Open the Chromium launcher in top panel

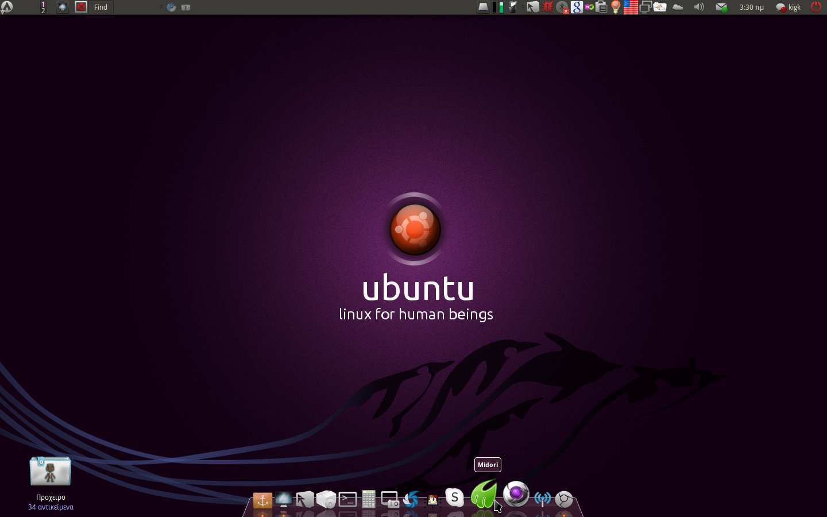171,7
